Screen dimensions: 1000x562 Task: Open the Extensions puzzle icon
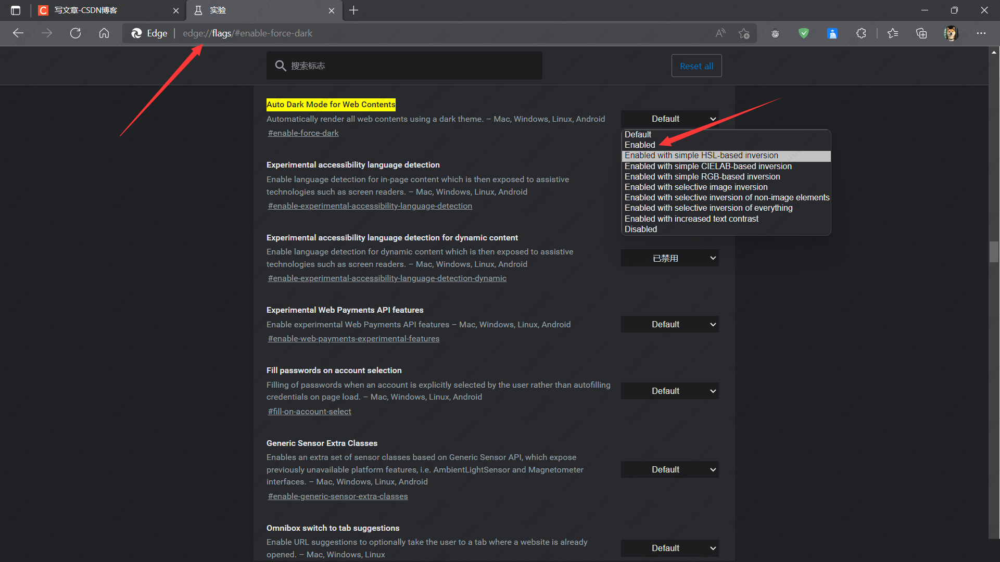pyautogui.click(x=861, y=33)
